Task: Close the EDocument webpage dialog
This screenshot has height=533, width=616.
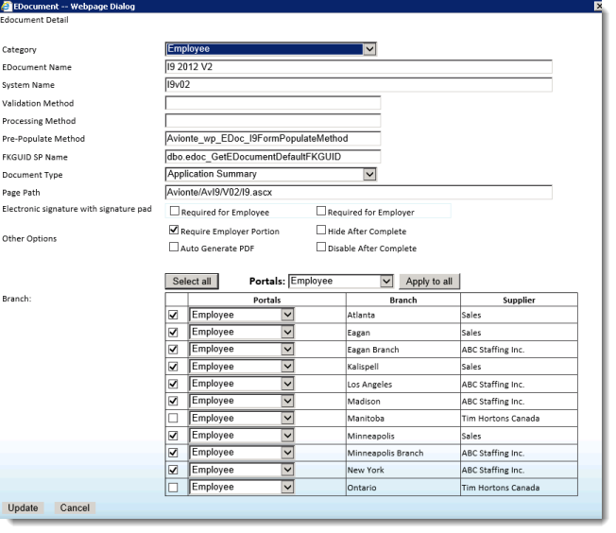Action: (x=598, y=6)
